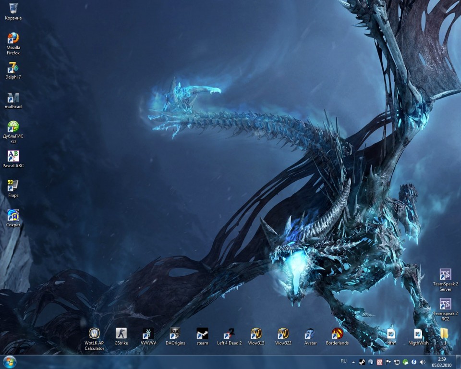The width and height of the screenshot is (461, 369).
Task: Open the clock showing 2:59
Action: [x=442, y=362]
